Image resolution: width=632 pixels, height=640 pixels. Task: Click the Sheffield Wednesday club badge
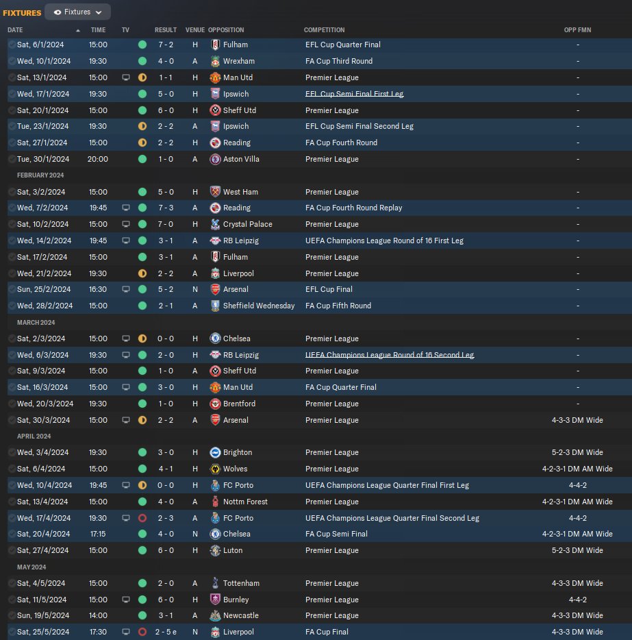215,306
